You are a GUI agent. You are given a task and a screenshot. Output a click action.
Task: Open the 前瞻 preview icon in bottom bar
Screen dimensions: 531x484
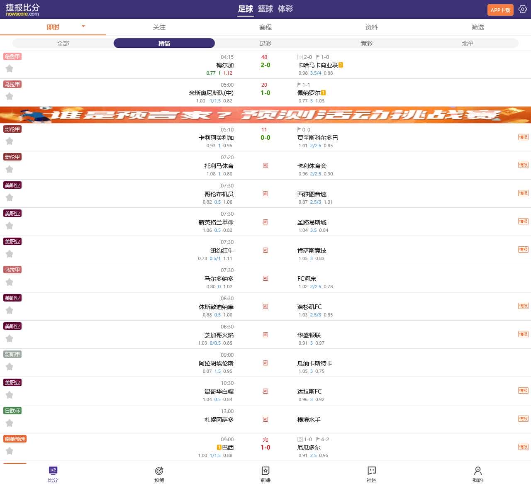pyautogui.click(x=265, y=473)
